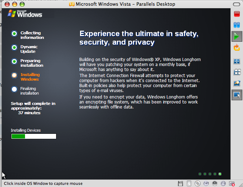Image resolution: width=243 pixels, height=187 pixels.
Task: Click the 'Experience the ultimate in safety' heading
Action: (139, 38)
